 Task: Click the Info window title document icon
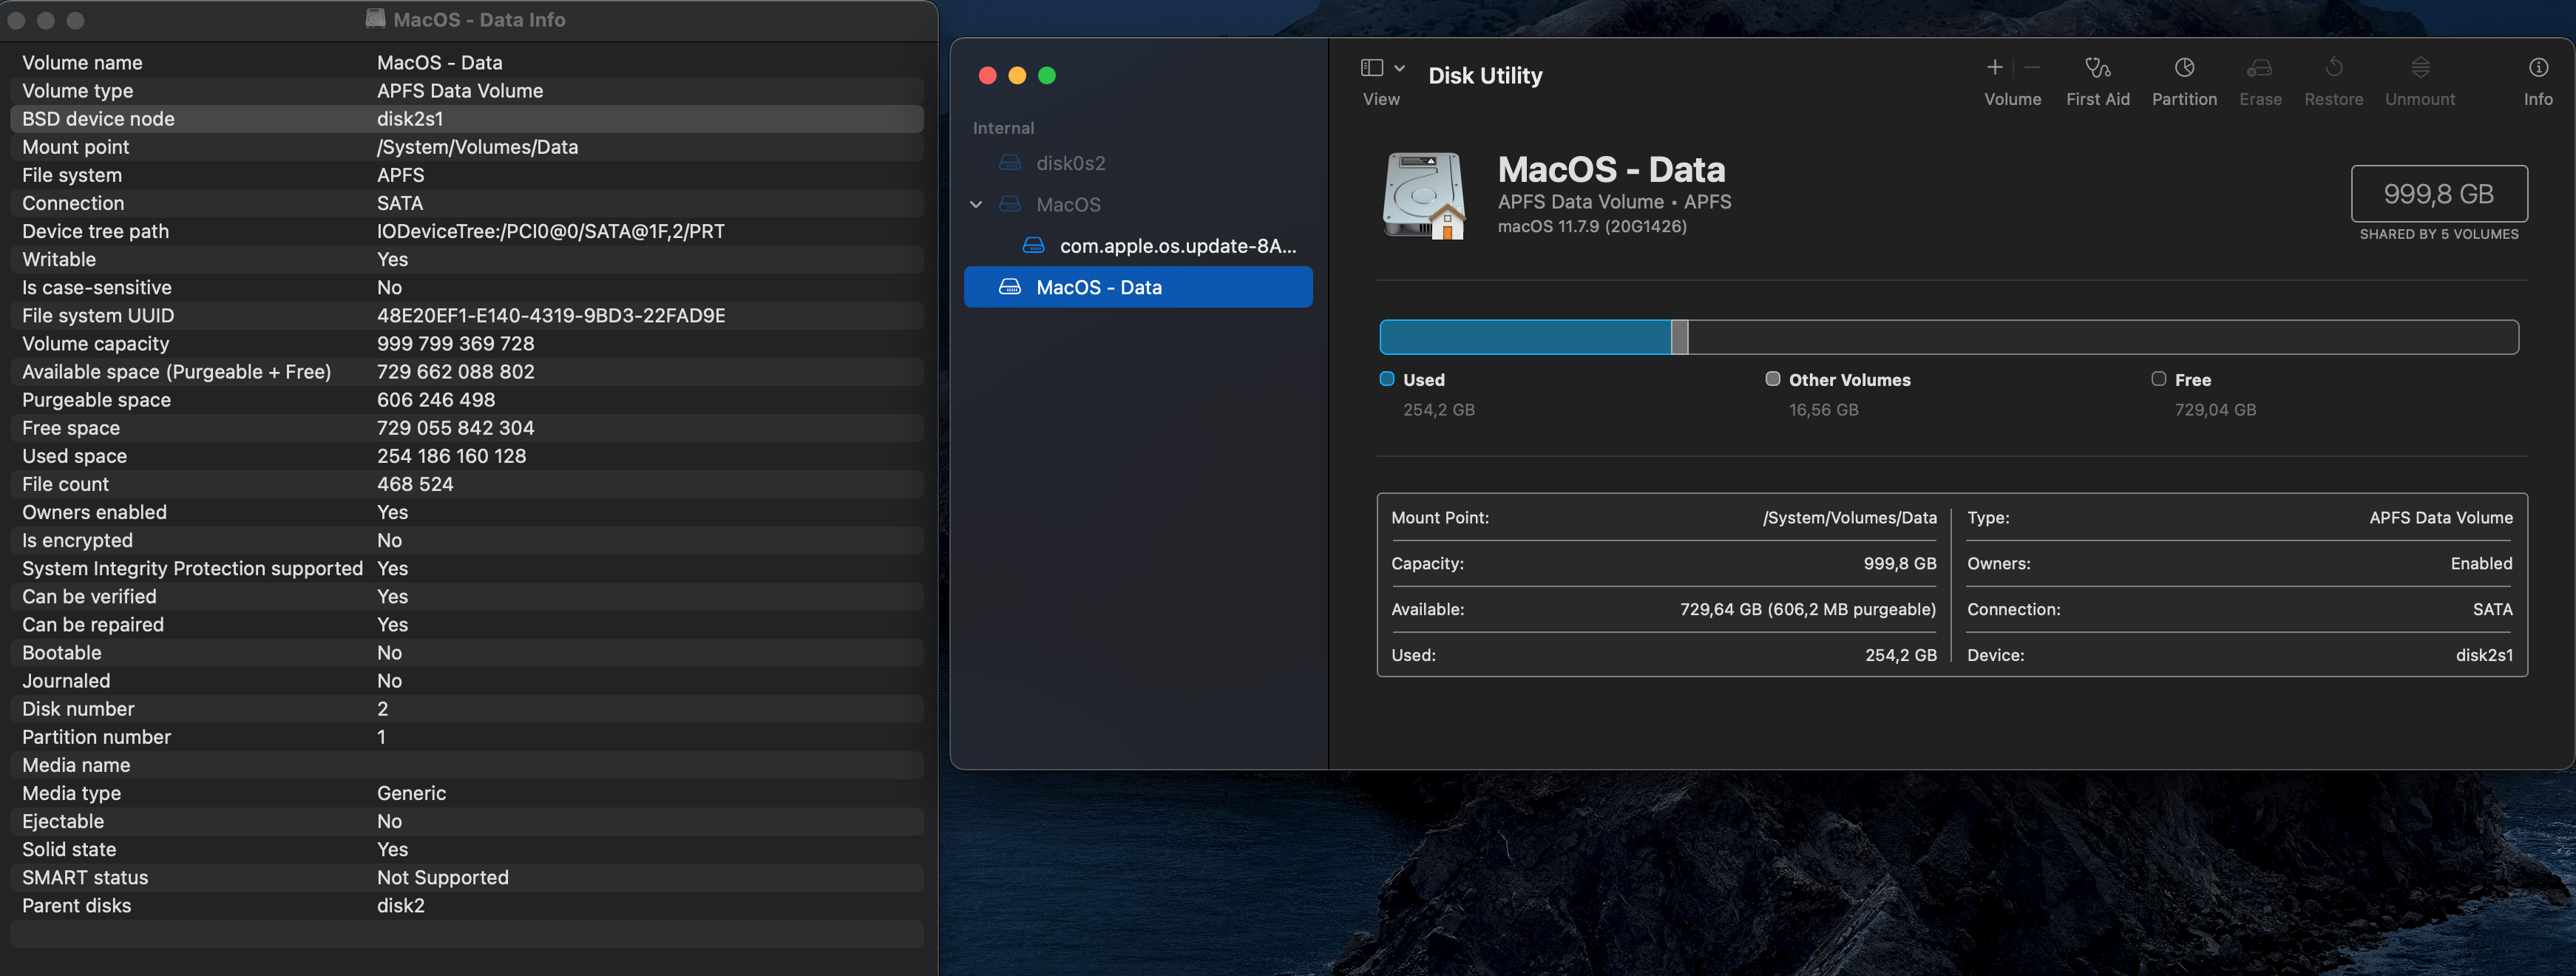pyautogui.click(x=376, y=19)
